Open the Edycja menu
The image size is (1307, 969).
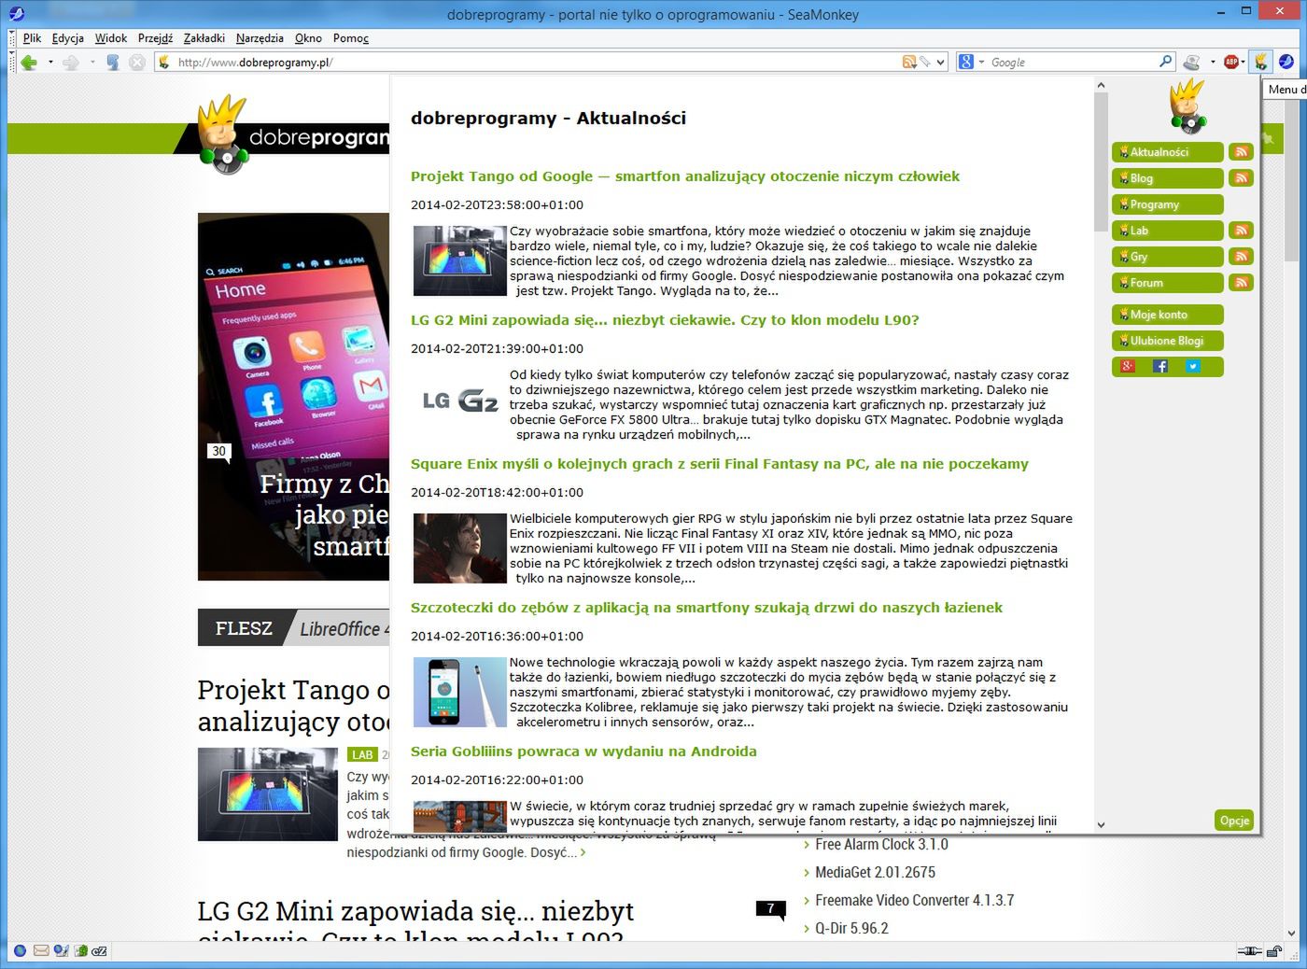[68, 38]
